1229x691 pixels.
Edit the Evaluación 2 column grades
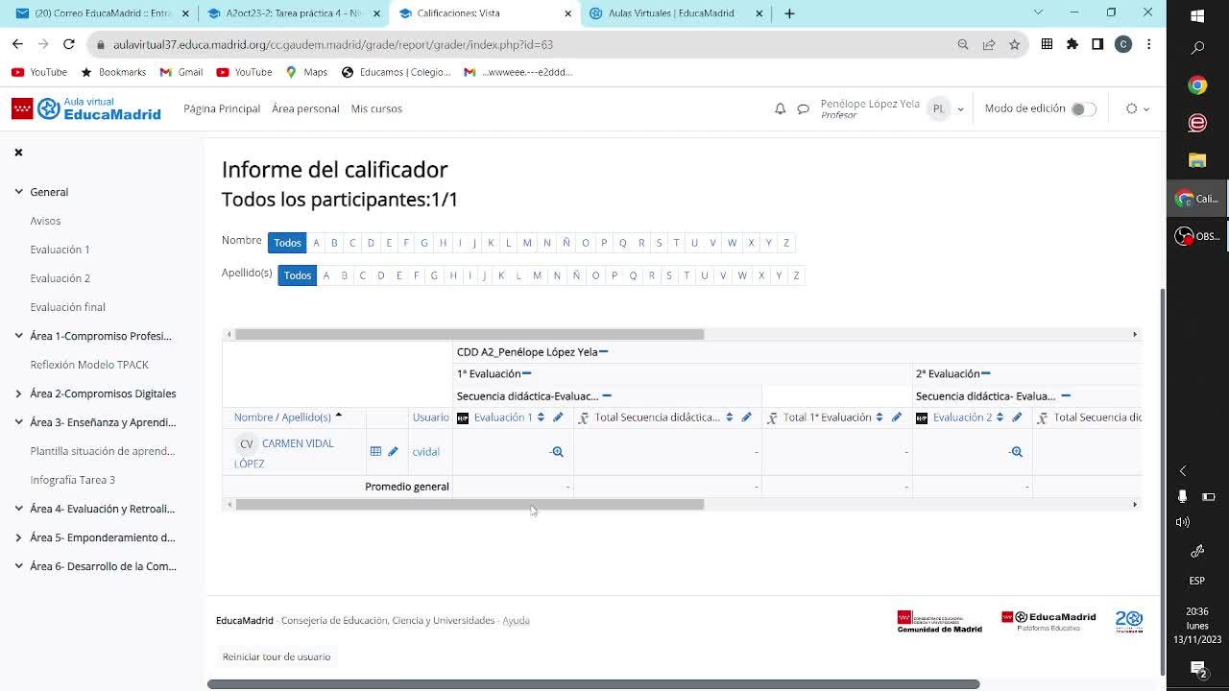pyautogui.click(x=1017, y=417)
